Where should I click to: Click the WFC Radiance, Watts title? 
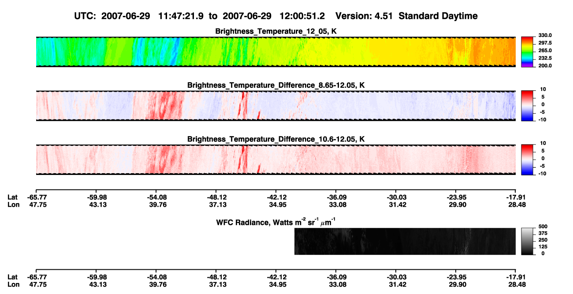pyautogui.click(x=277, y=222)
